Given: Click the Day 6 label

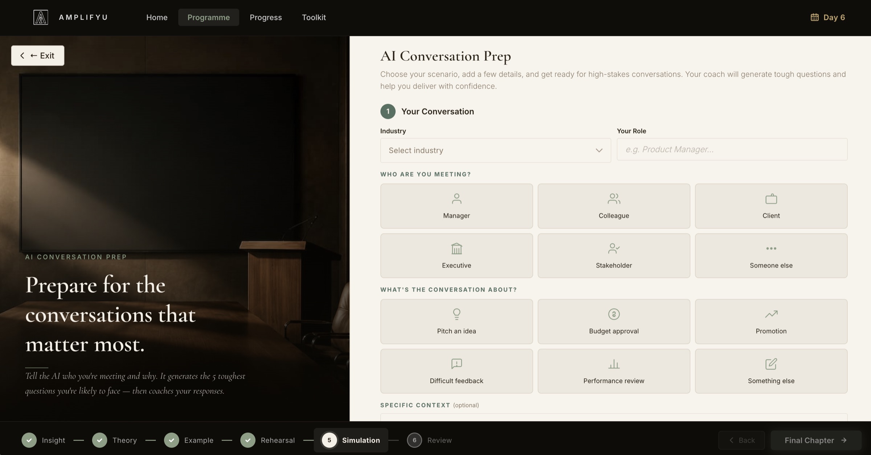Looking at the screenshot, I should pyautogui.click(x=834, y=17).
